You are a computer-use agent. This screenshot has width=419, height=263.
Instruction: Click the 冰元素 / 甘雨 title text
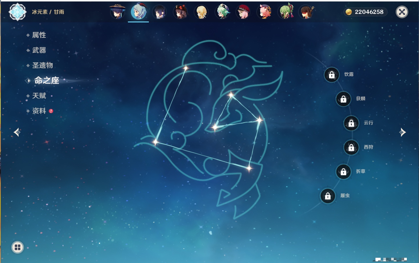[x=48, y=12]
